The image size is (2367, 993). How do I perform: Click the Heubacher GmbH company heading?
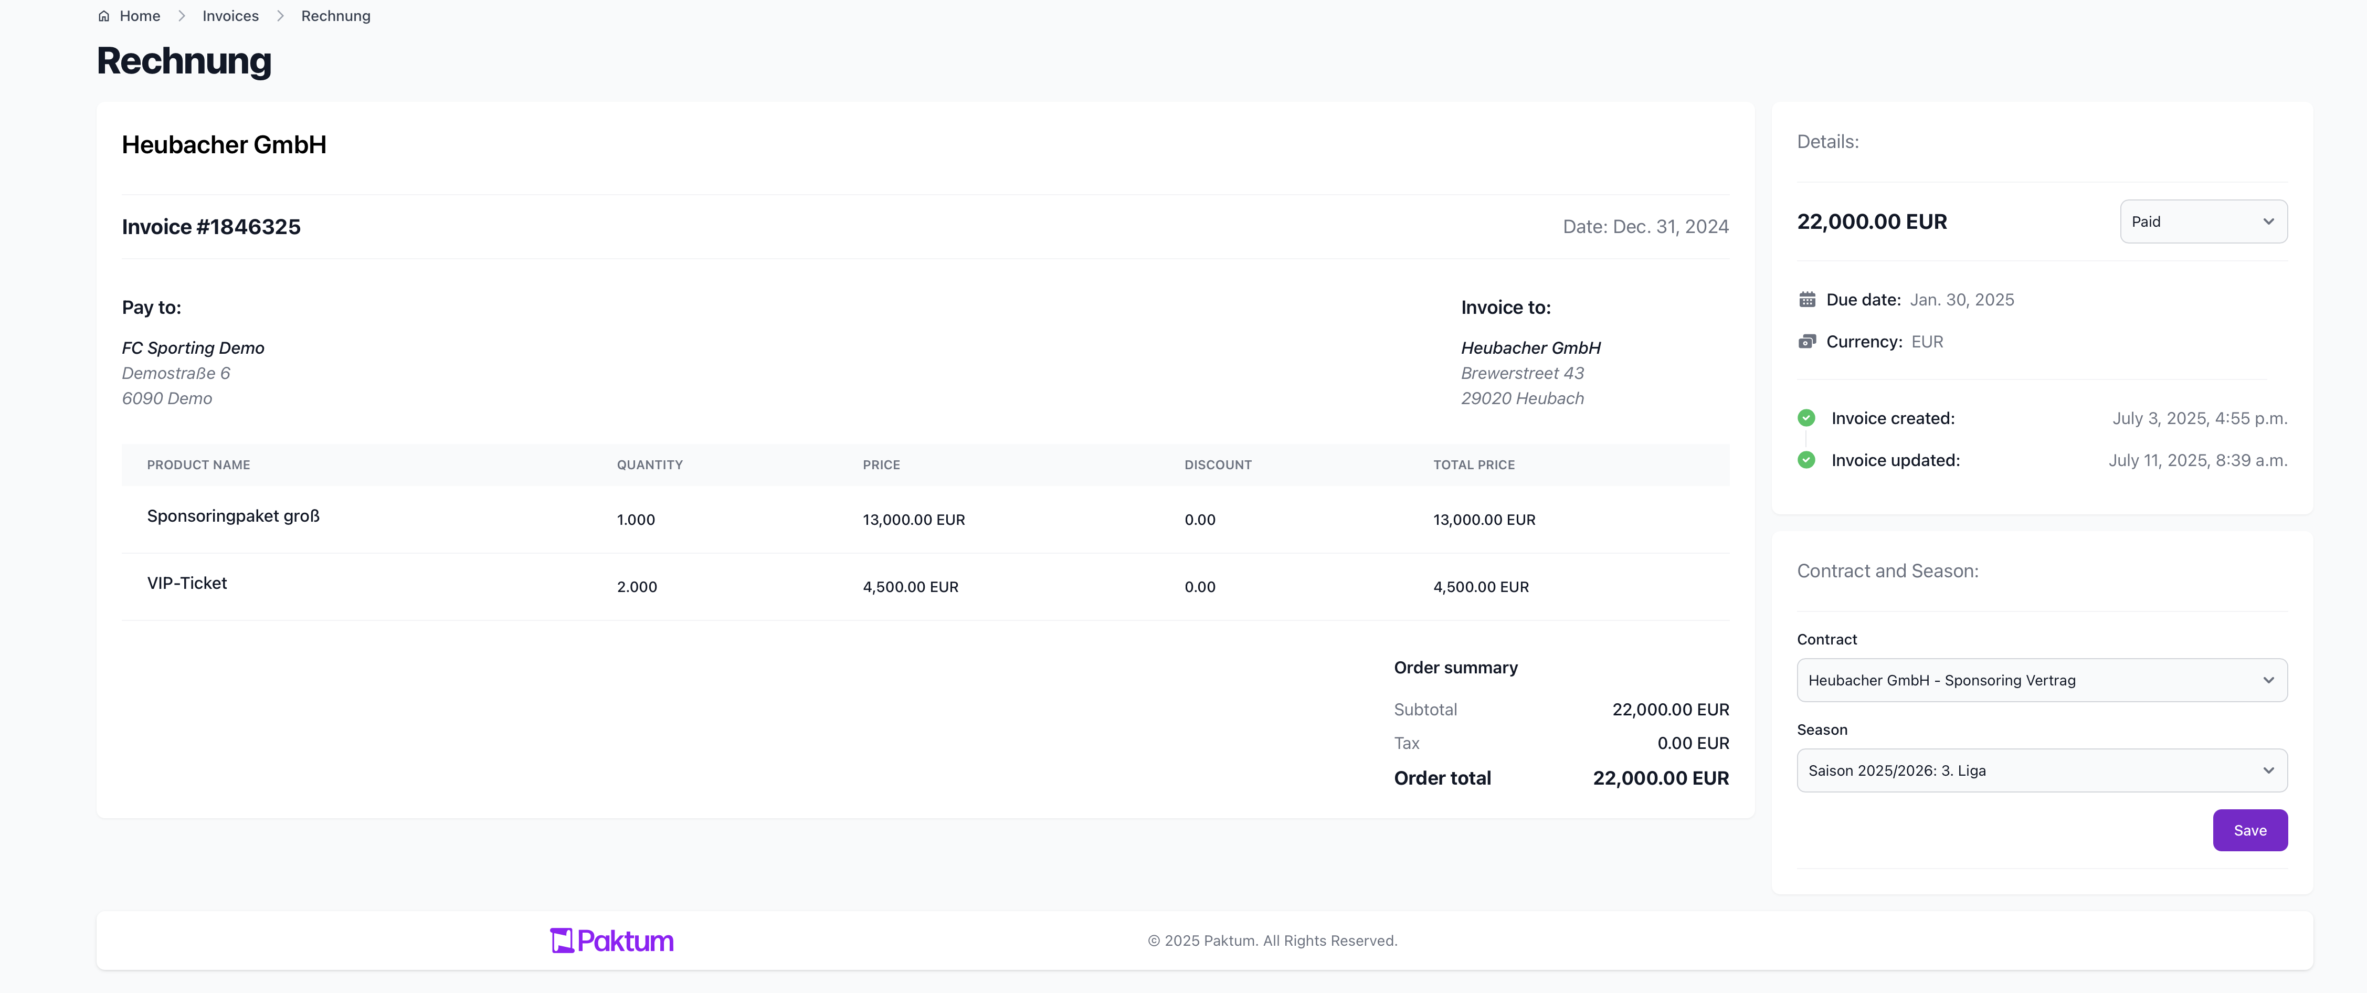click(x=224, y=145)
